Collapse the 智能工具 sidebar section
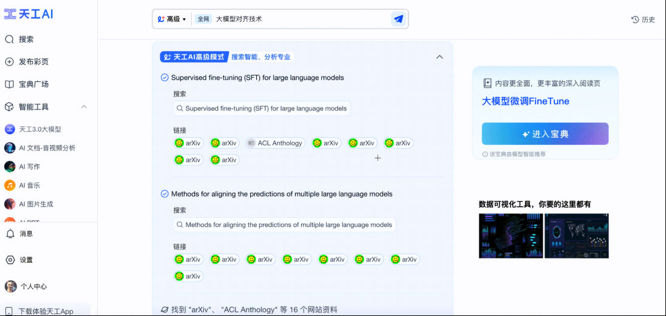The image size is (666, 316). [84, 107]
